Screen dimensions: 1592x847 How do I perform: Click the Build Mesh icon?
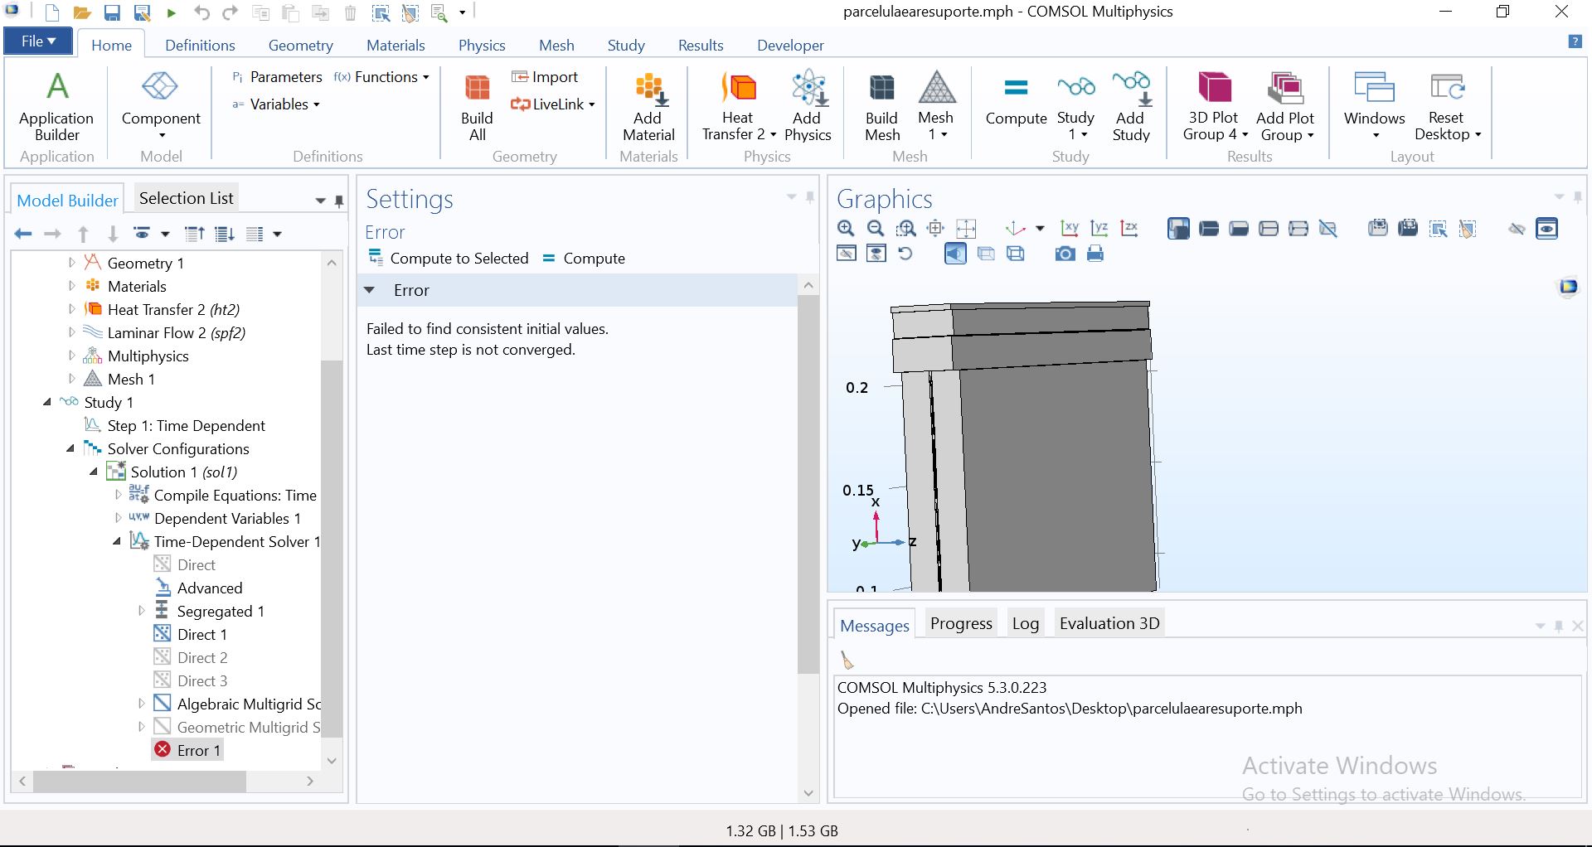coord(881,108)
